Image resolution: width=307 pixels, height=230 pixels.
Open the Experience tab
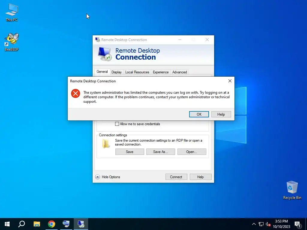[161, 72]
